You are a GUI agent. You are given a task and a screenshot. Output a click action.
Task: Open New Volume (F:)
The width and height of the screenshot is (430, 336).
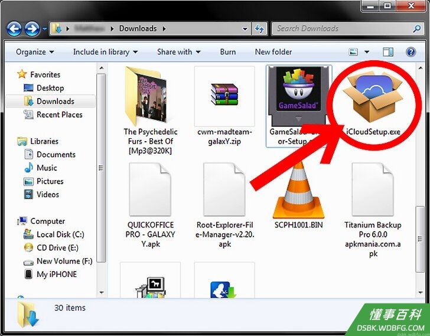click(x=64, y=261)
